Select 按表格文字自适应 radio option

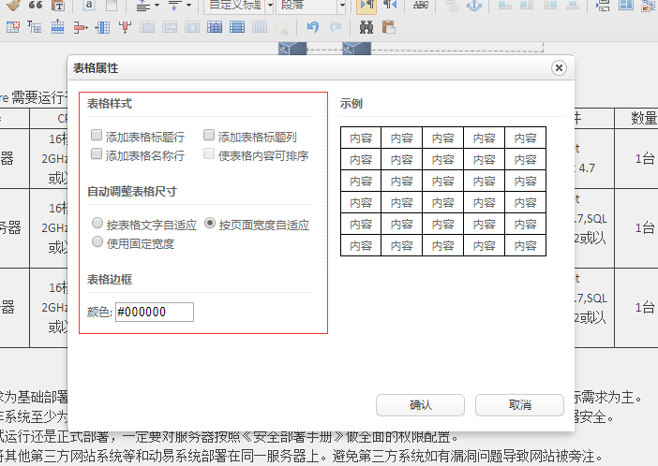point(97,225)
